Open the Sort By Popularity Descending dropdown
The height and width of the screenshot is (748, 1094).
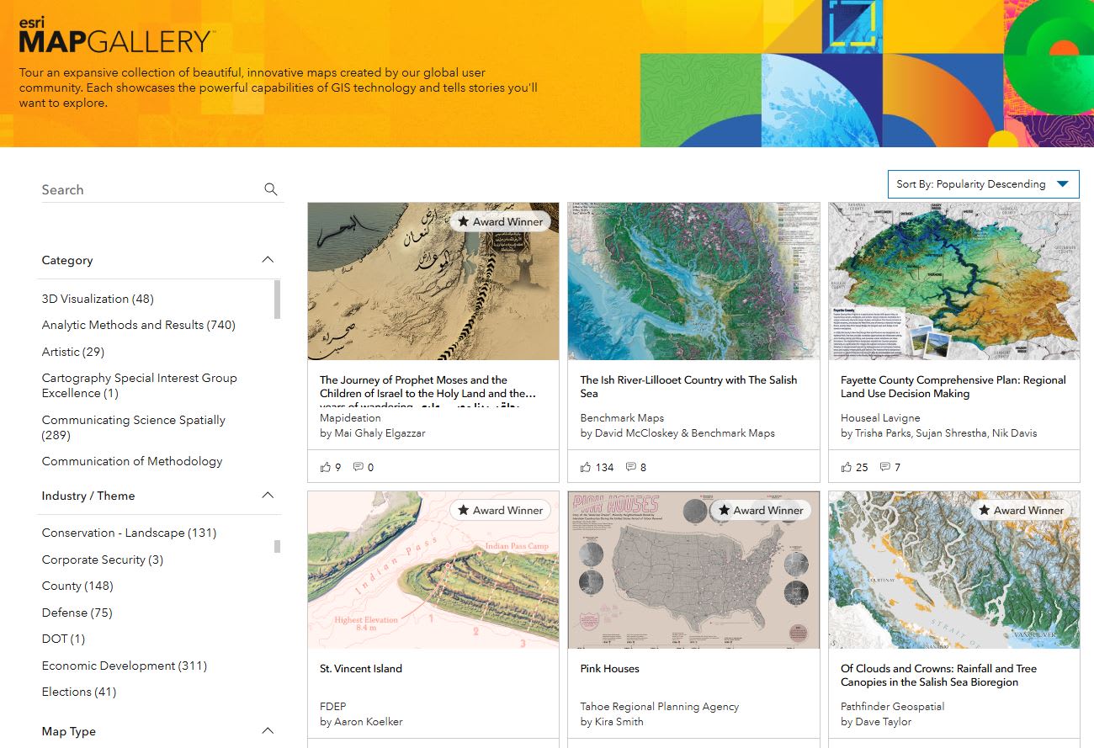click(984, 184)
